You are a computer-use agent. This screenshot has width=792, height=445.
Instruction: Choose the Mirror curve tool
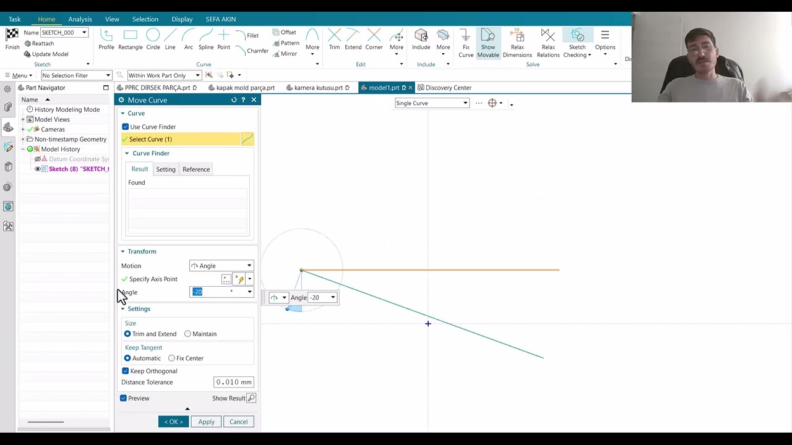point(285,54)
